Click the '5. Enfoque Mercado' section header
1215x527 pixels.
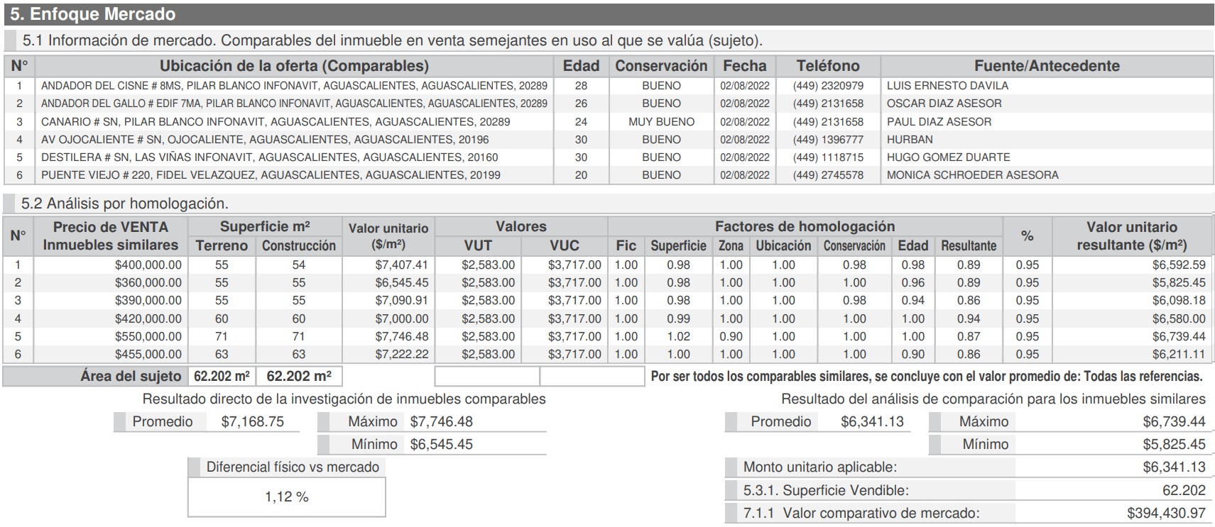(92, 14)
